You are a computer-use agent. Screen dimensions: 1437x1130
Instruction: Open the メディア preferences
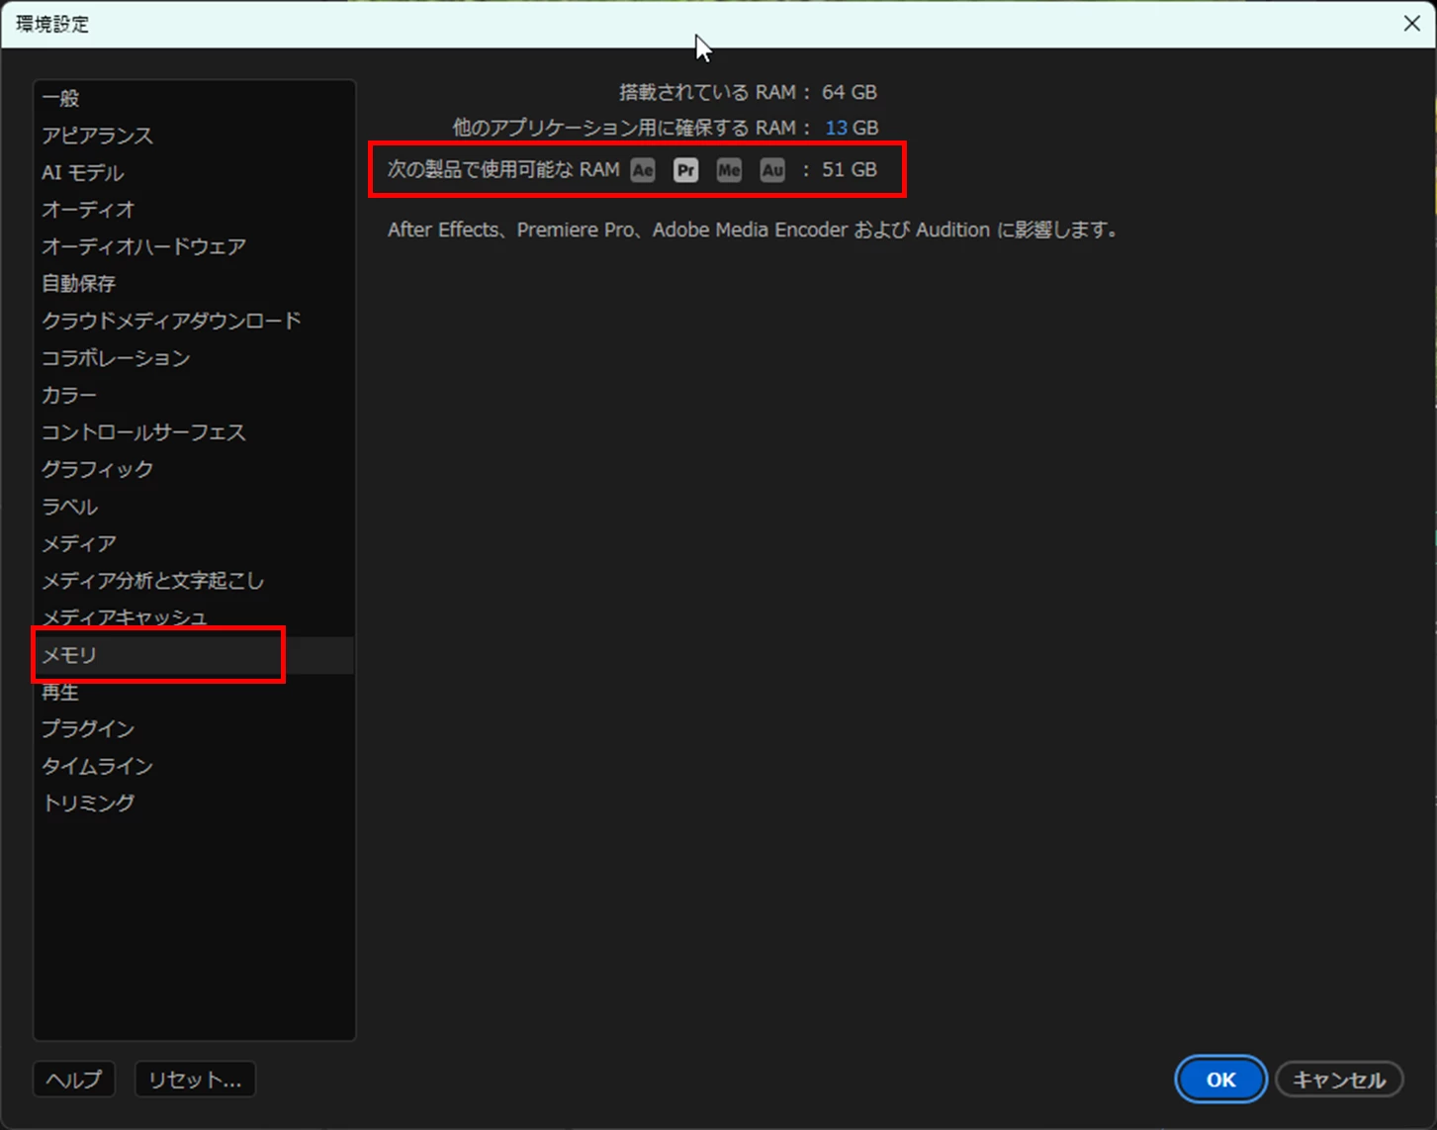(194, 543)
